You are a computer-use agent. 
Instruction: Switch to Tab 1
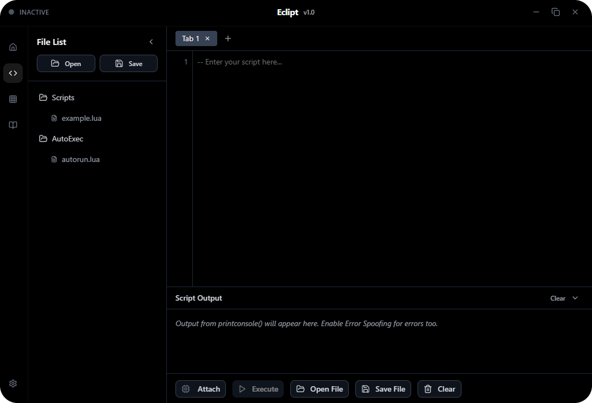190,38
